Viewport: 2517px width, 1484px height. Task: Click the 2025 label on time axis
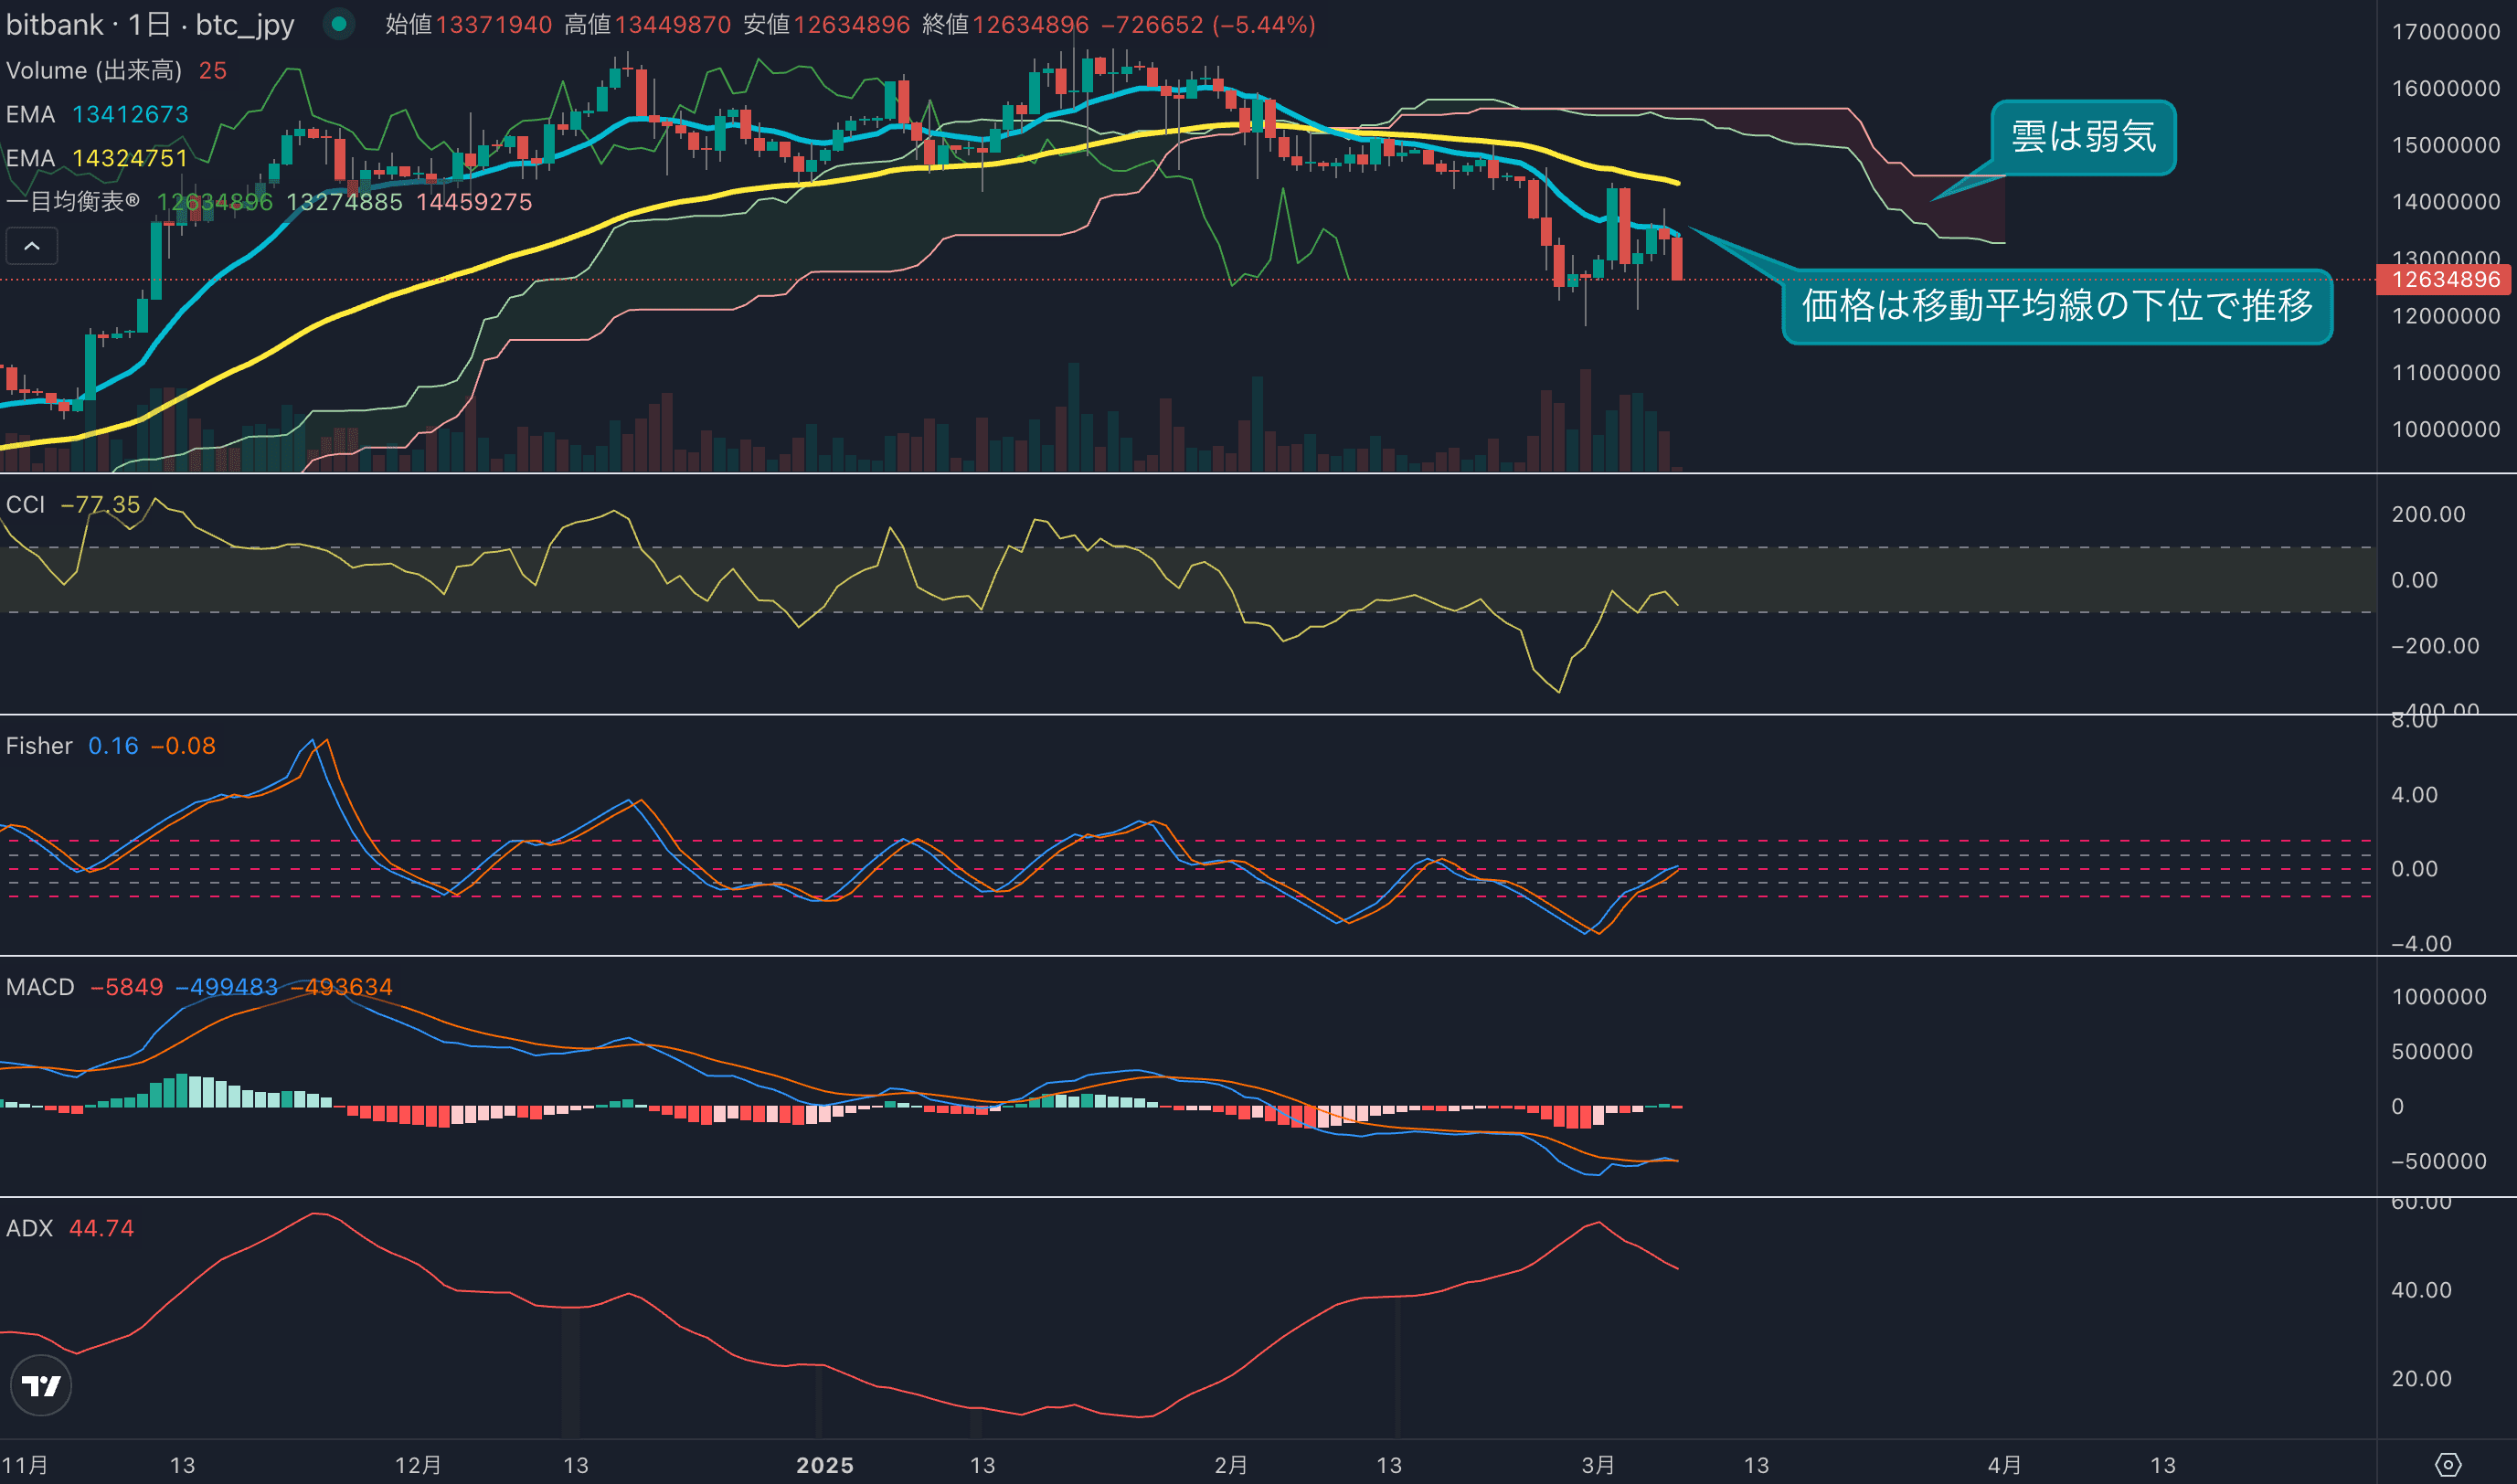[824, 1465]
